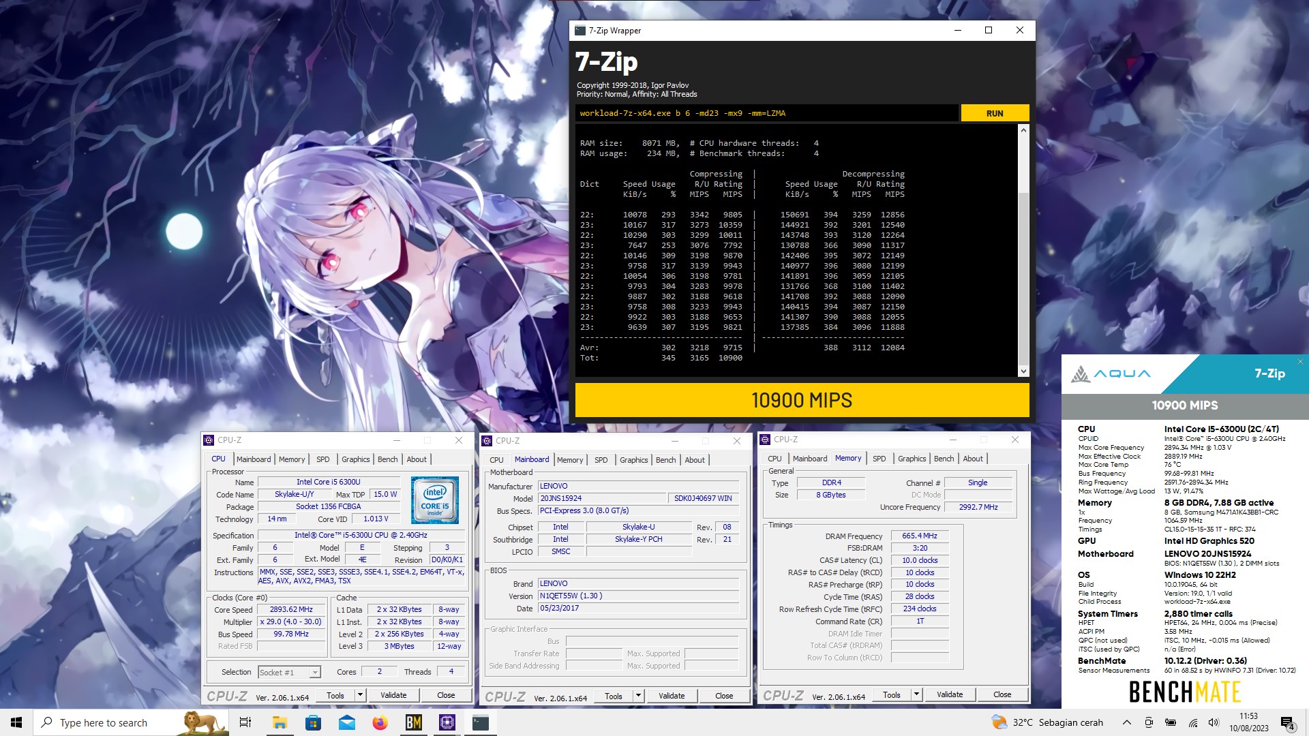Click the 7-Zip Wrapper title bar icon
This screenshot has height=736, width=1309.
tap(580, 31)
